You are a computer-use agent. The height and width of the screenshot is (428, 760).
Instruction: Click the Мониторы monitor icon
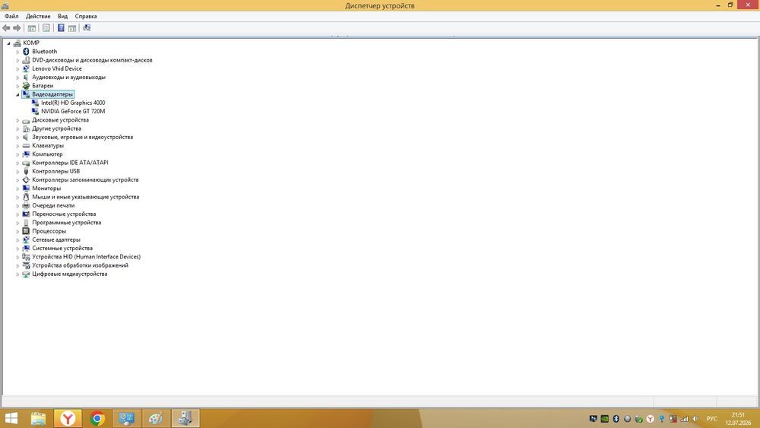[x=26, y=188]
